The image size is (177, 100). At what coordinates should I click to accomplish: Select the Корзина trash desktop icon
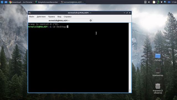158,89
